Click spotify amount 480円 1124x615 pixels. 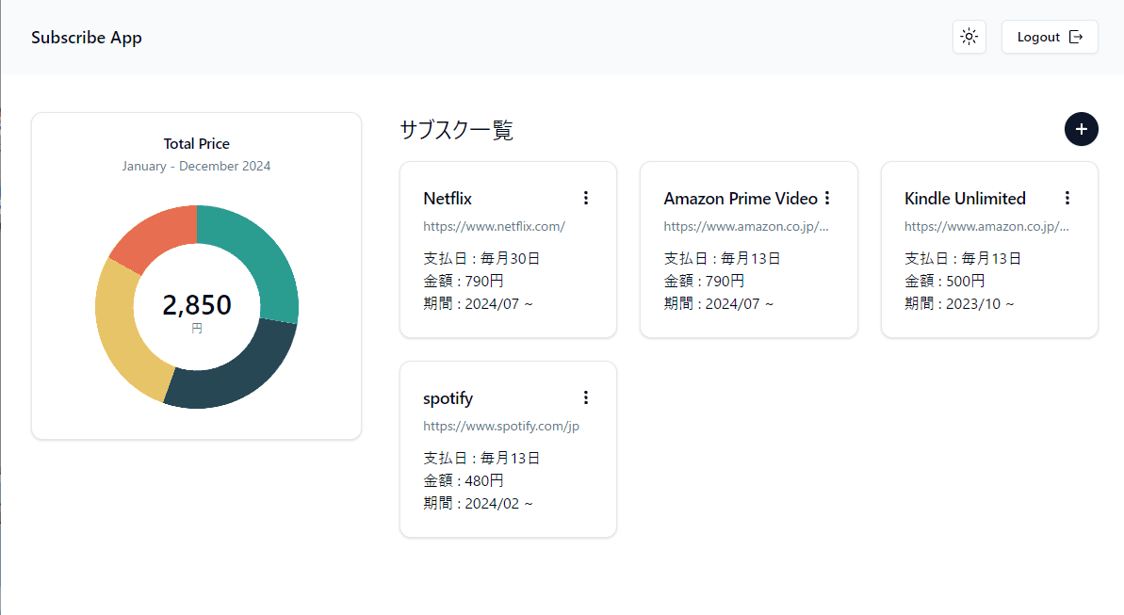pos(484,481)
